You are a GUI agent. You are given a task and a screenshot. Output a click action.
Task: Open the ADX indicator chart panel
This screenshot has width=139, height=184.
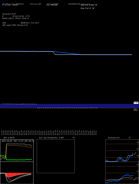17,151
